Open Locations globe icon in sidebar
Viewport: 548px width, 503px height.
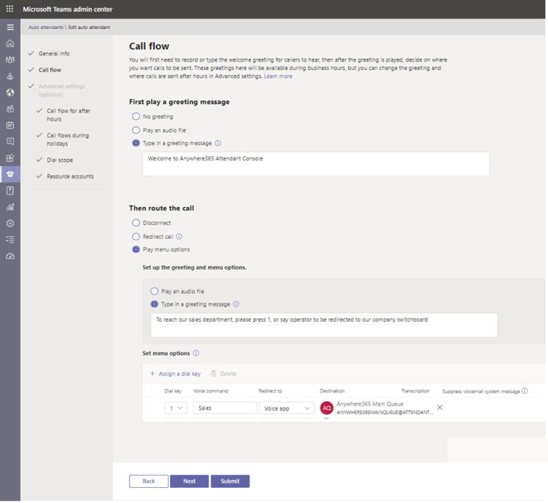coord(10,93)
